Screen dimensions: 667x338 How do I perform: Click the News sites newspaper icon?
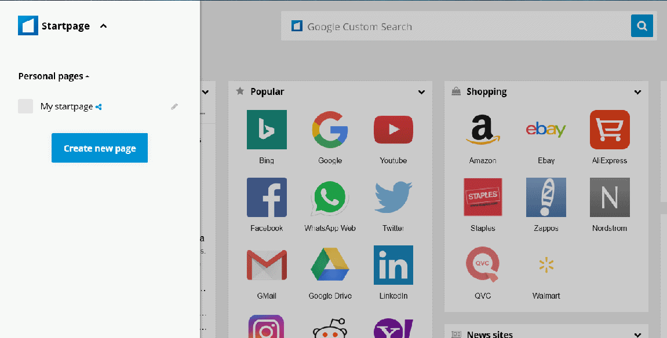click(456, 335)
